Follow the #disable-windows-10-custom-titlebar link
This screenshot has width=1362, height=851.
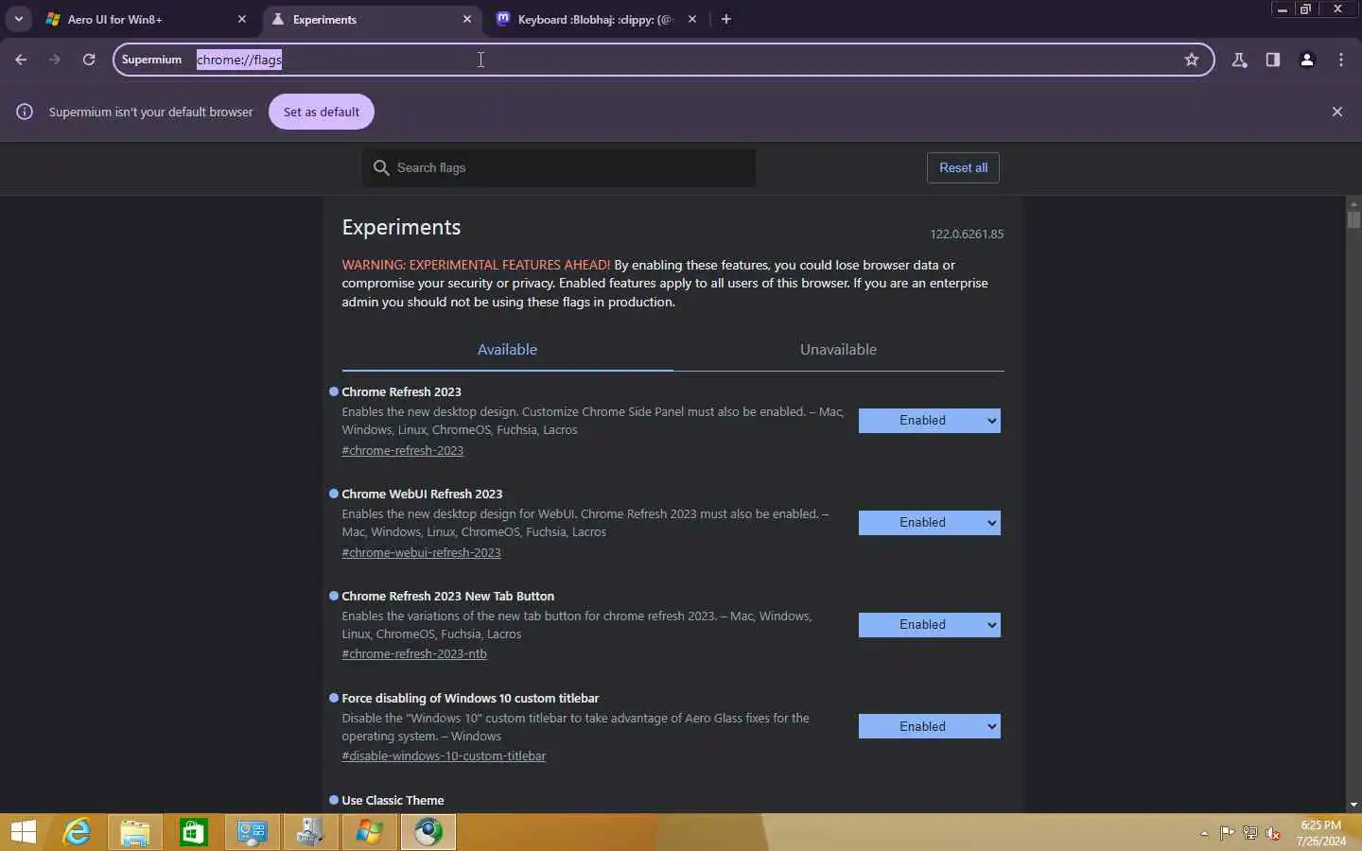[444, 756]
